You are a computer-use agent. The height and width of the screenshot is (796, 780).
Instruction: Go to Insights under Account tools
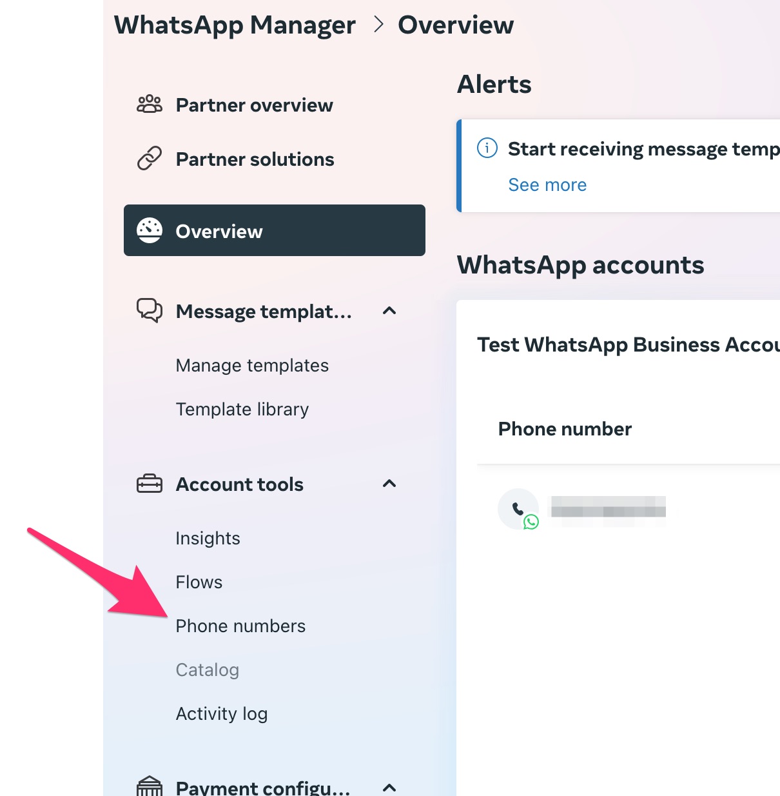point(208,538)
